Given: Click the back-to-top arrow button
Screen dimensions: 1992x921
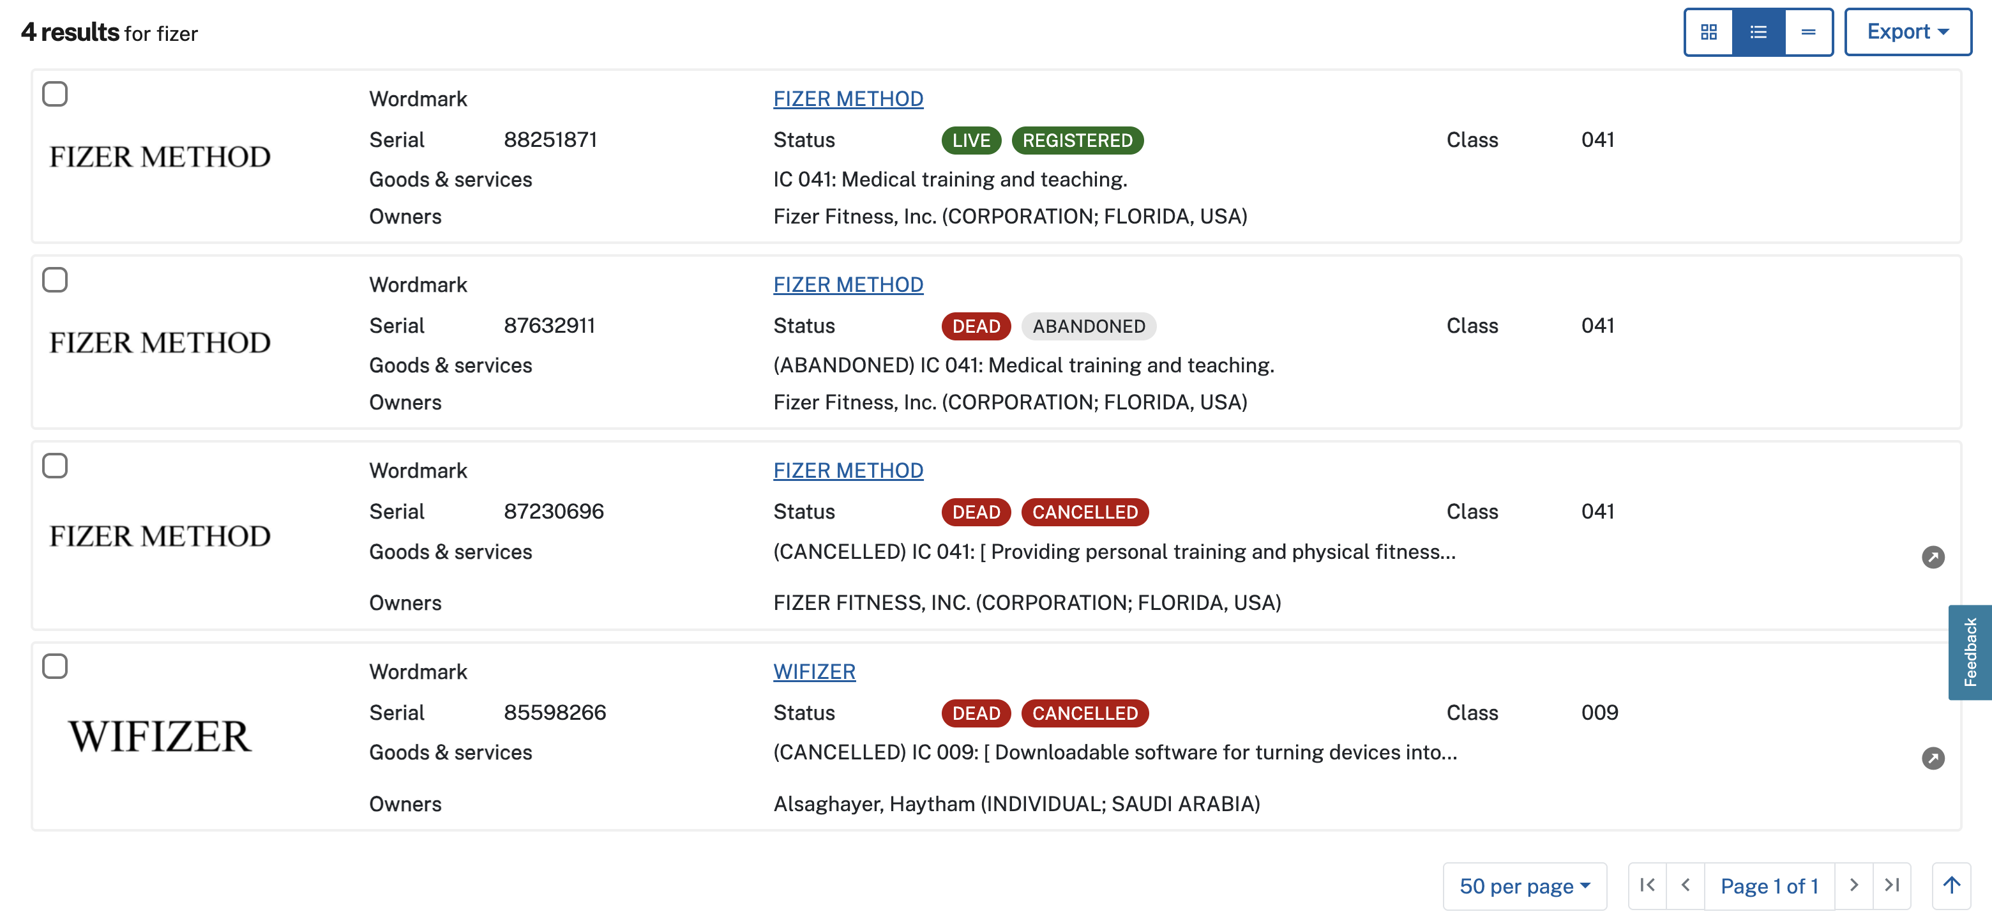Looking at the screenshot, I should click(1951, 885).
